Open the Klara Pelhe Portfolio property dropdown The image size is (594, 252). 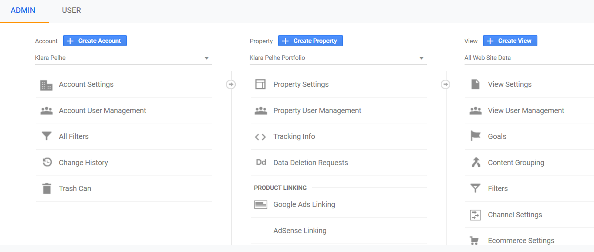(x=338, y=58)
